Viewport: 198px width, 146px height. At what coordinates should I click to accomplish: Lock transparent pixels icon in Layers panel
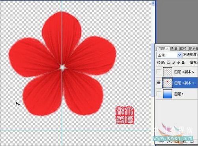pos(168,63)
